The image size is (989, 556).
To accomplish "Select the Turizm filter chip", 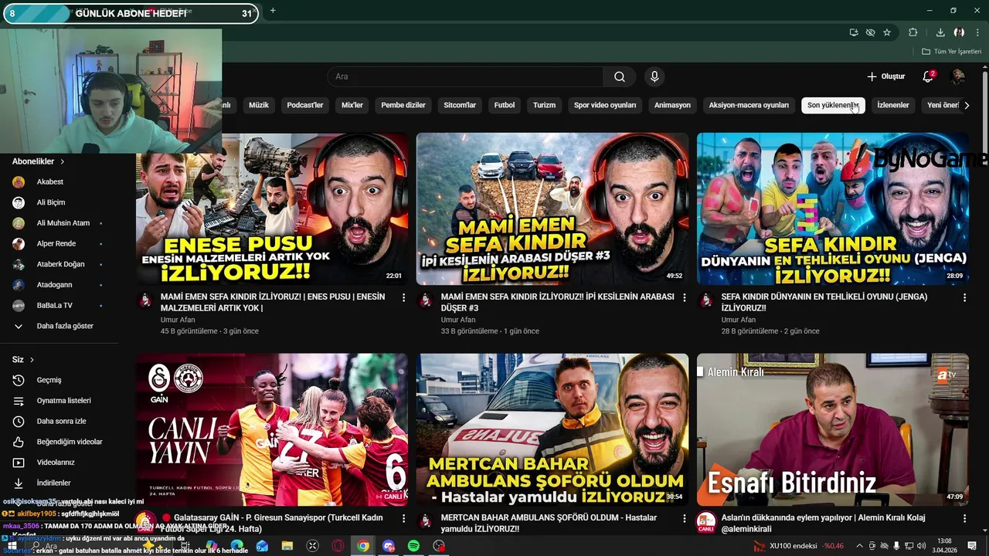I will 544,105.
